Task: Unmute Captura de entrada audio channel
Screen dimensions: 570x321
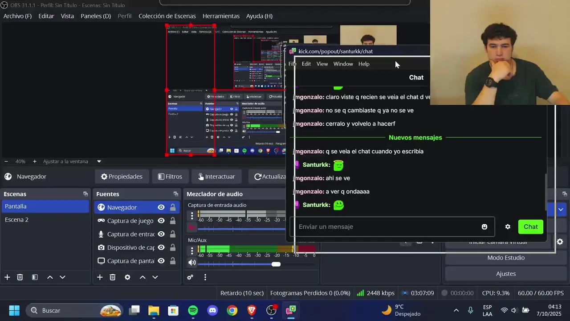Action: coord(192,228)
